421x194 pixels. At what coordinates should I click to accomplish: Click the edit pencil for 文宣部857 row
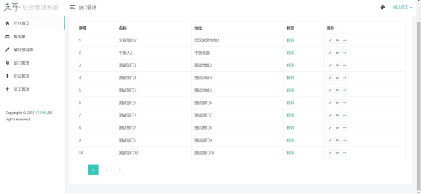pos(330,40)
